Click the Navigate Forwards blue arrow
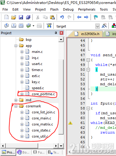The width and height of the screenshot is (116, 156). (x=86, y=17)
